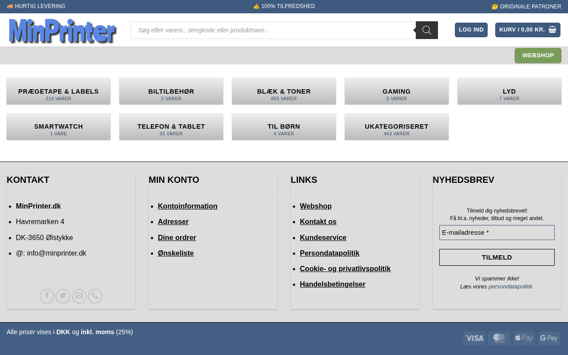Image resolution: width=568 pixels, height=355 pixels.
Task: Click the info@minprinter.dk email text
Action: pos(56,253)
